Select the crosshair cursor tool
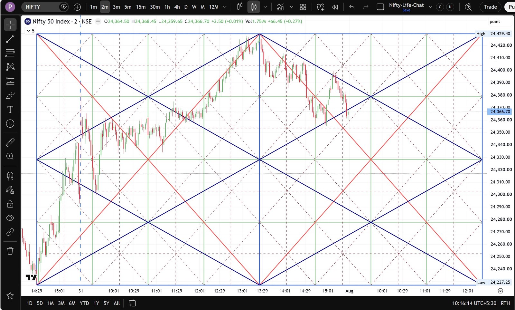 coord(10,24)
